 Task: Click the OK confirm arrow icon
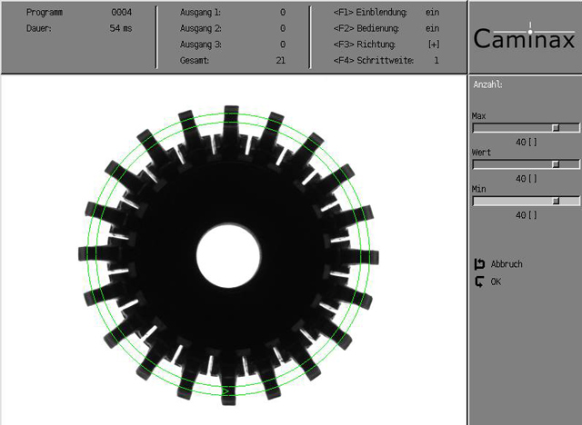point(478,282)
